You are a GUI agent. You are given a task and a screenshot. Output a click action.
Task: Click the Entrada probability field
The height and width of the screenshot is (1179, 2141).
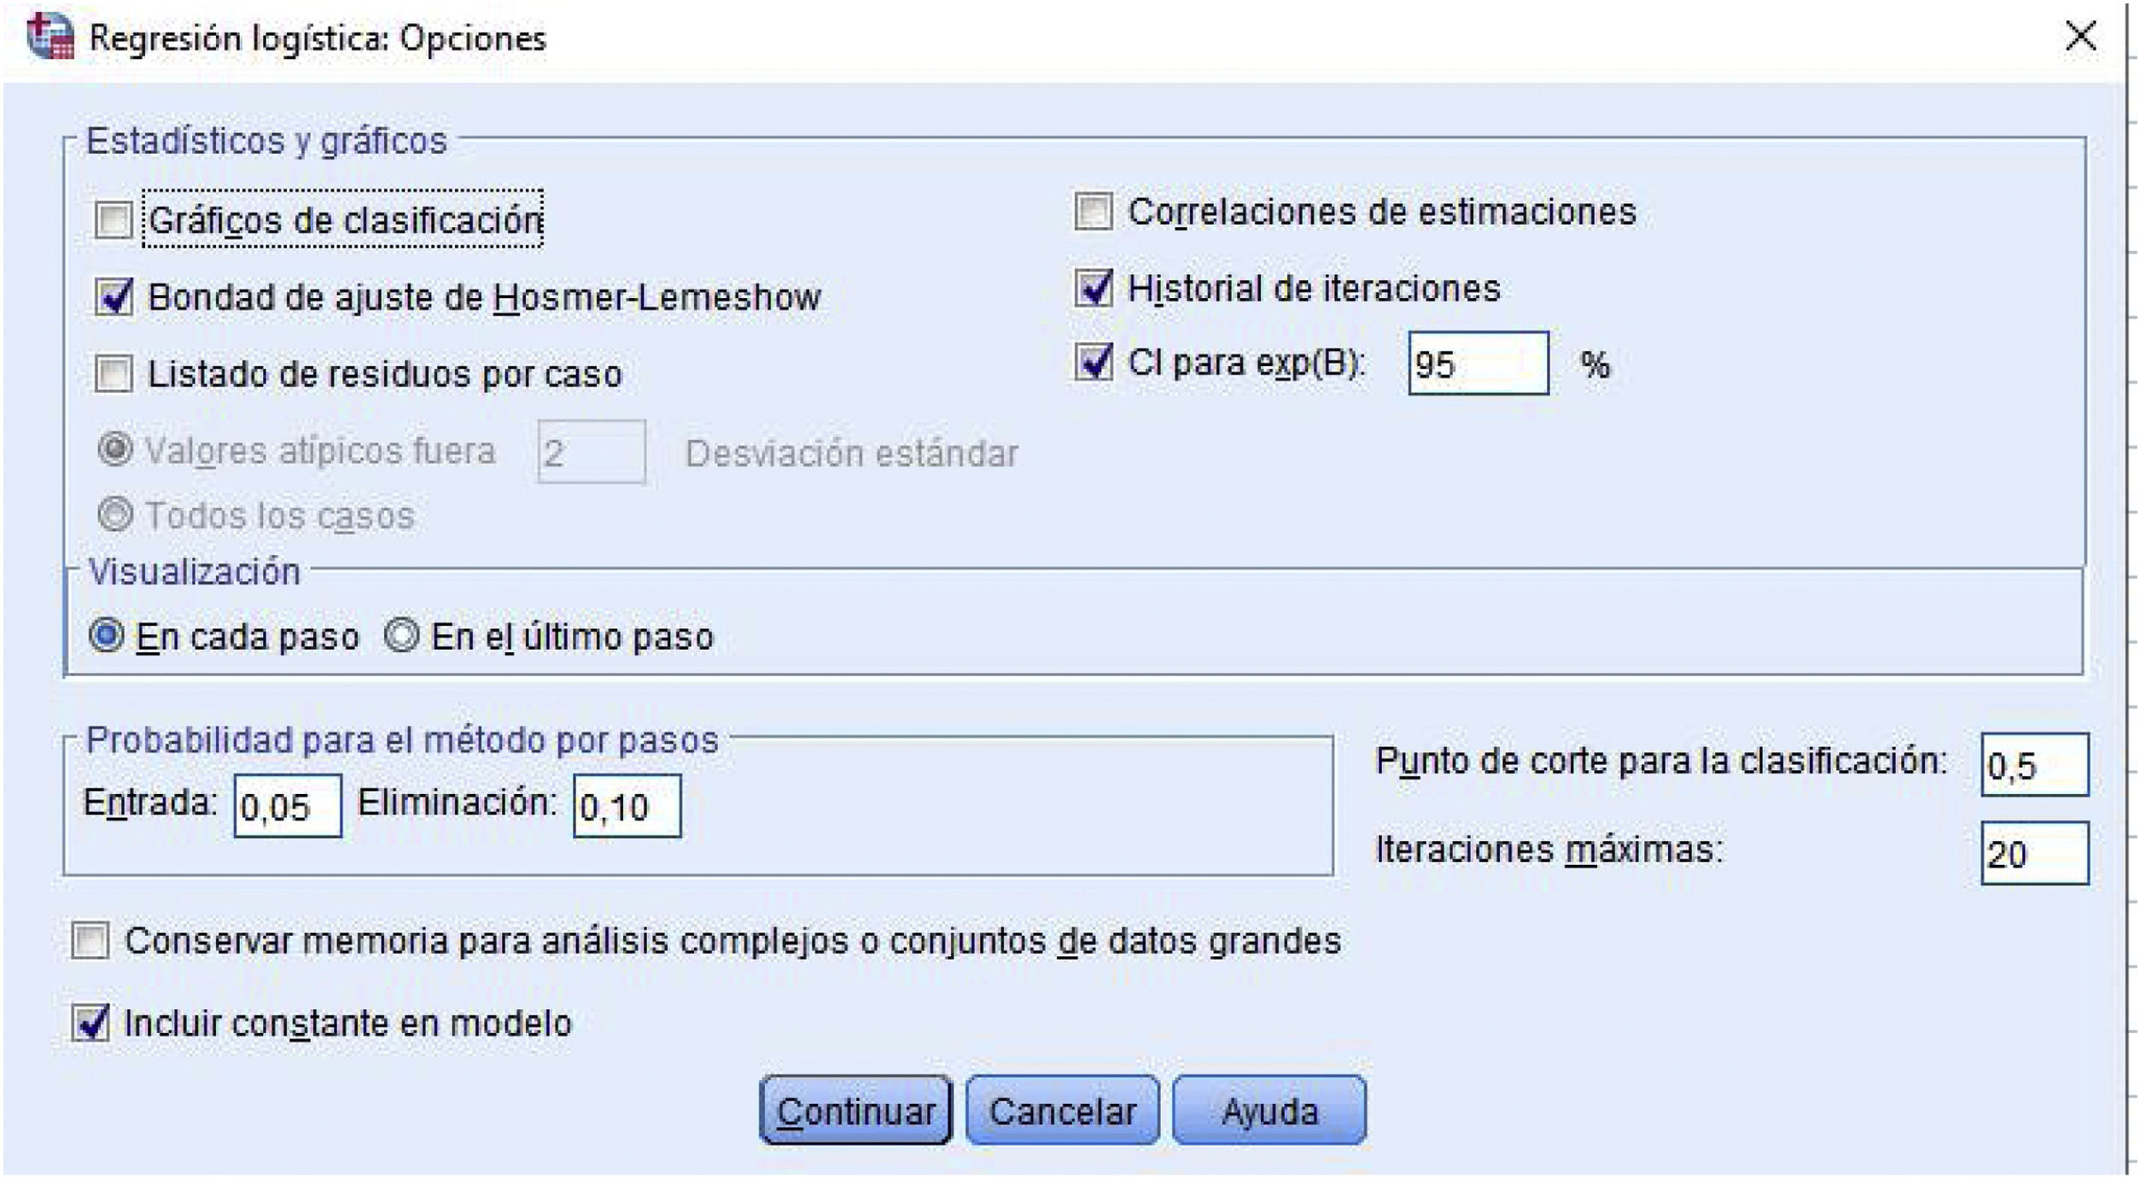point(288,806)
